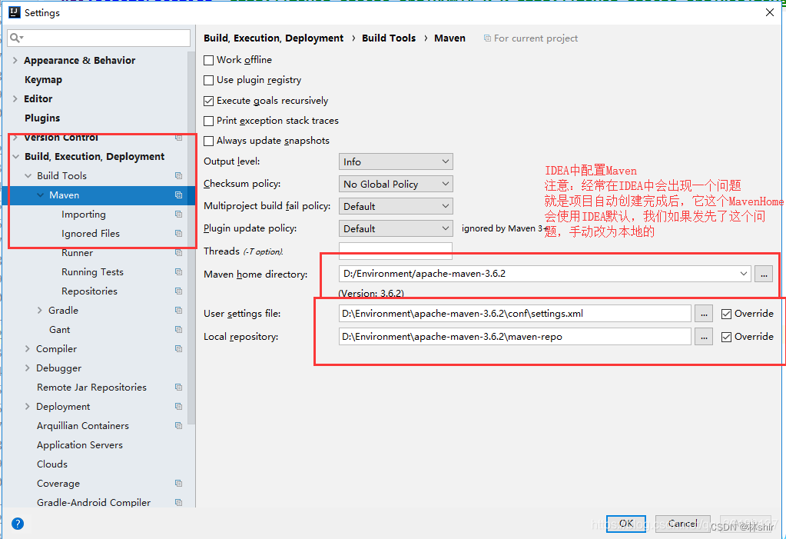
Task: Click the project-level icon beside Gradle-Android Compiler
Action: coord(178,502)
